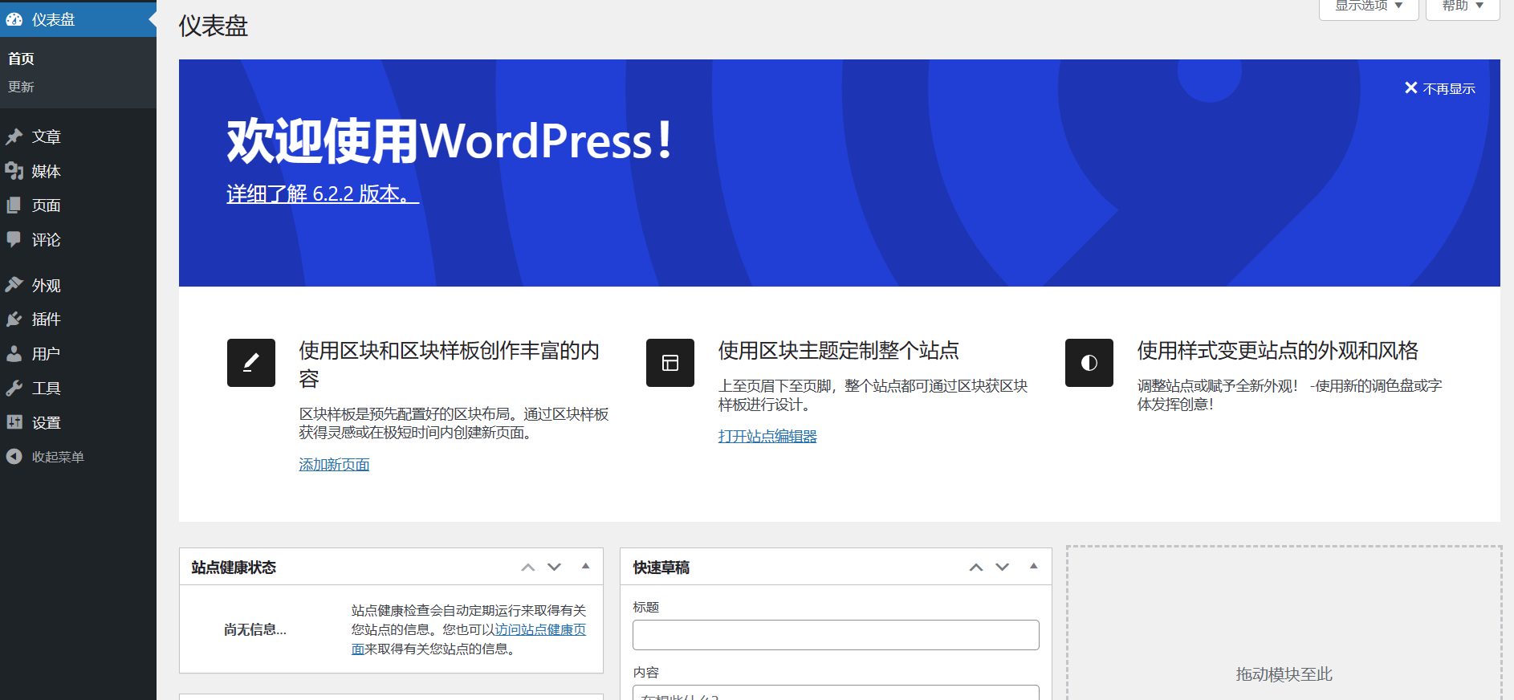Open the 设置 (Settings) sliders icon
The image size is (1514, 700).
[x=14, y=422]
